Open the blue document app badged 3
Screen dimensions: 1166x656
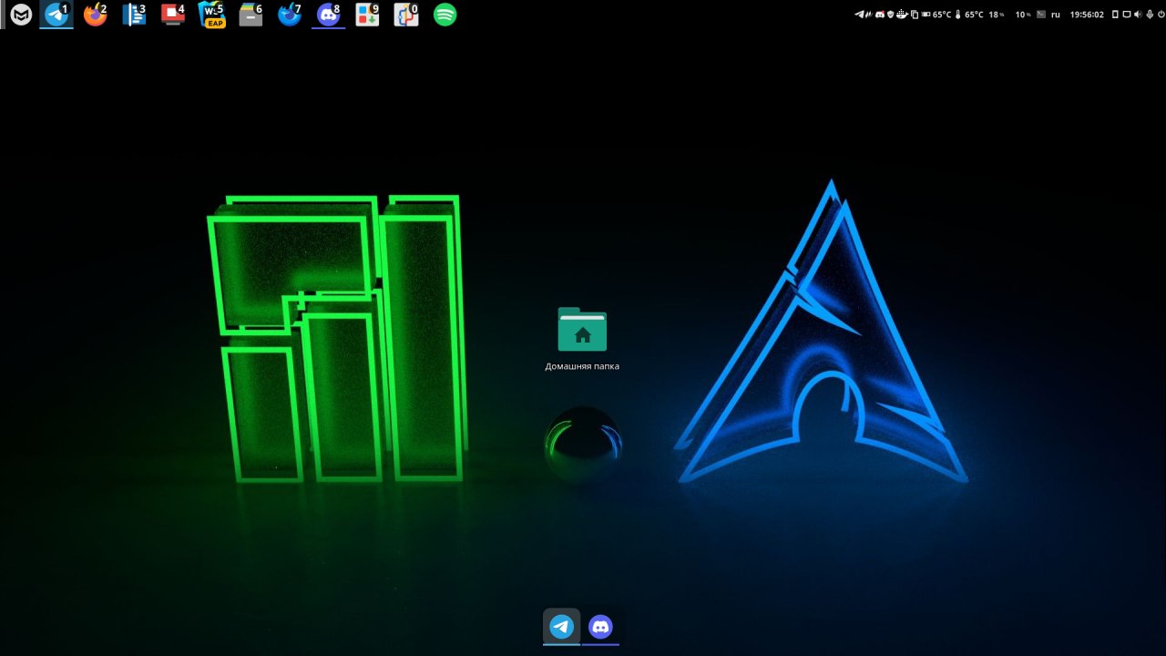pos(134,15)
